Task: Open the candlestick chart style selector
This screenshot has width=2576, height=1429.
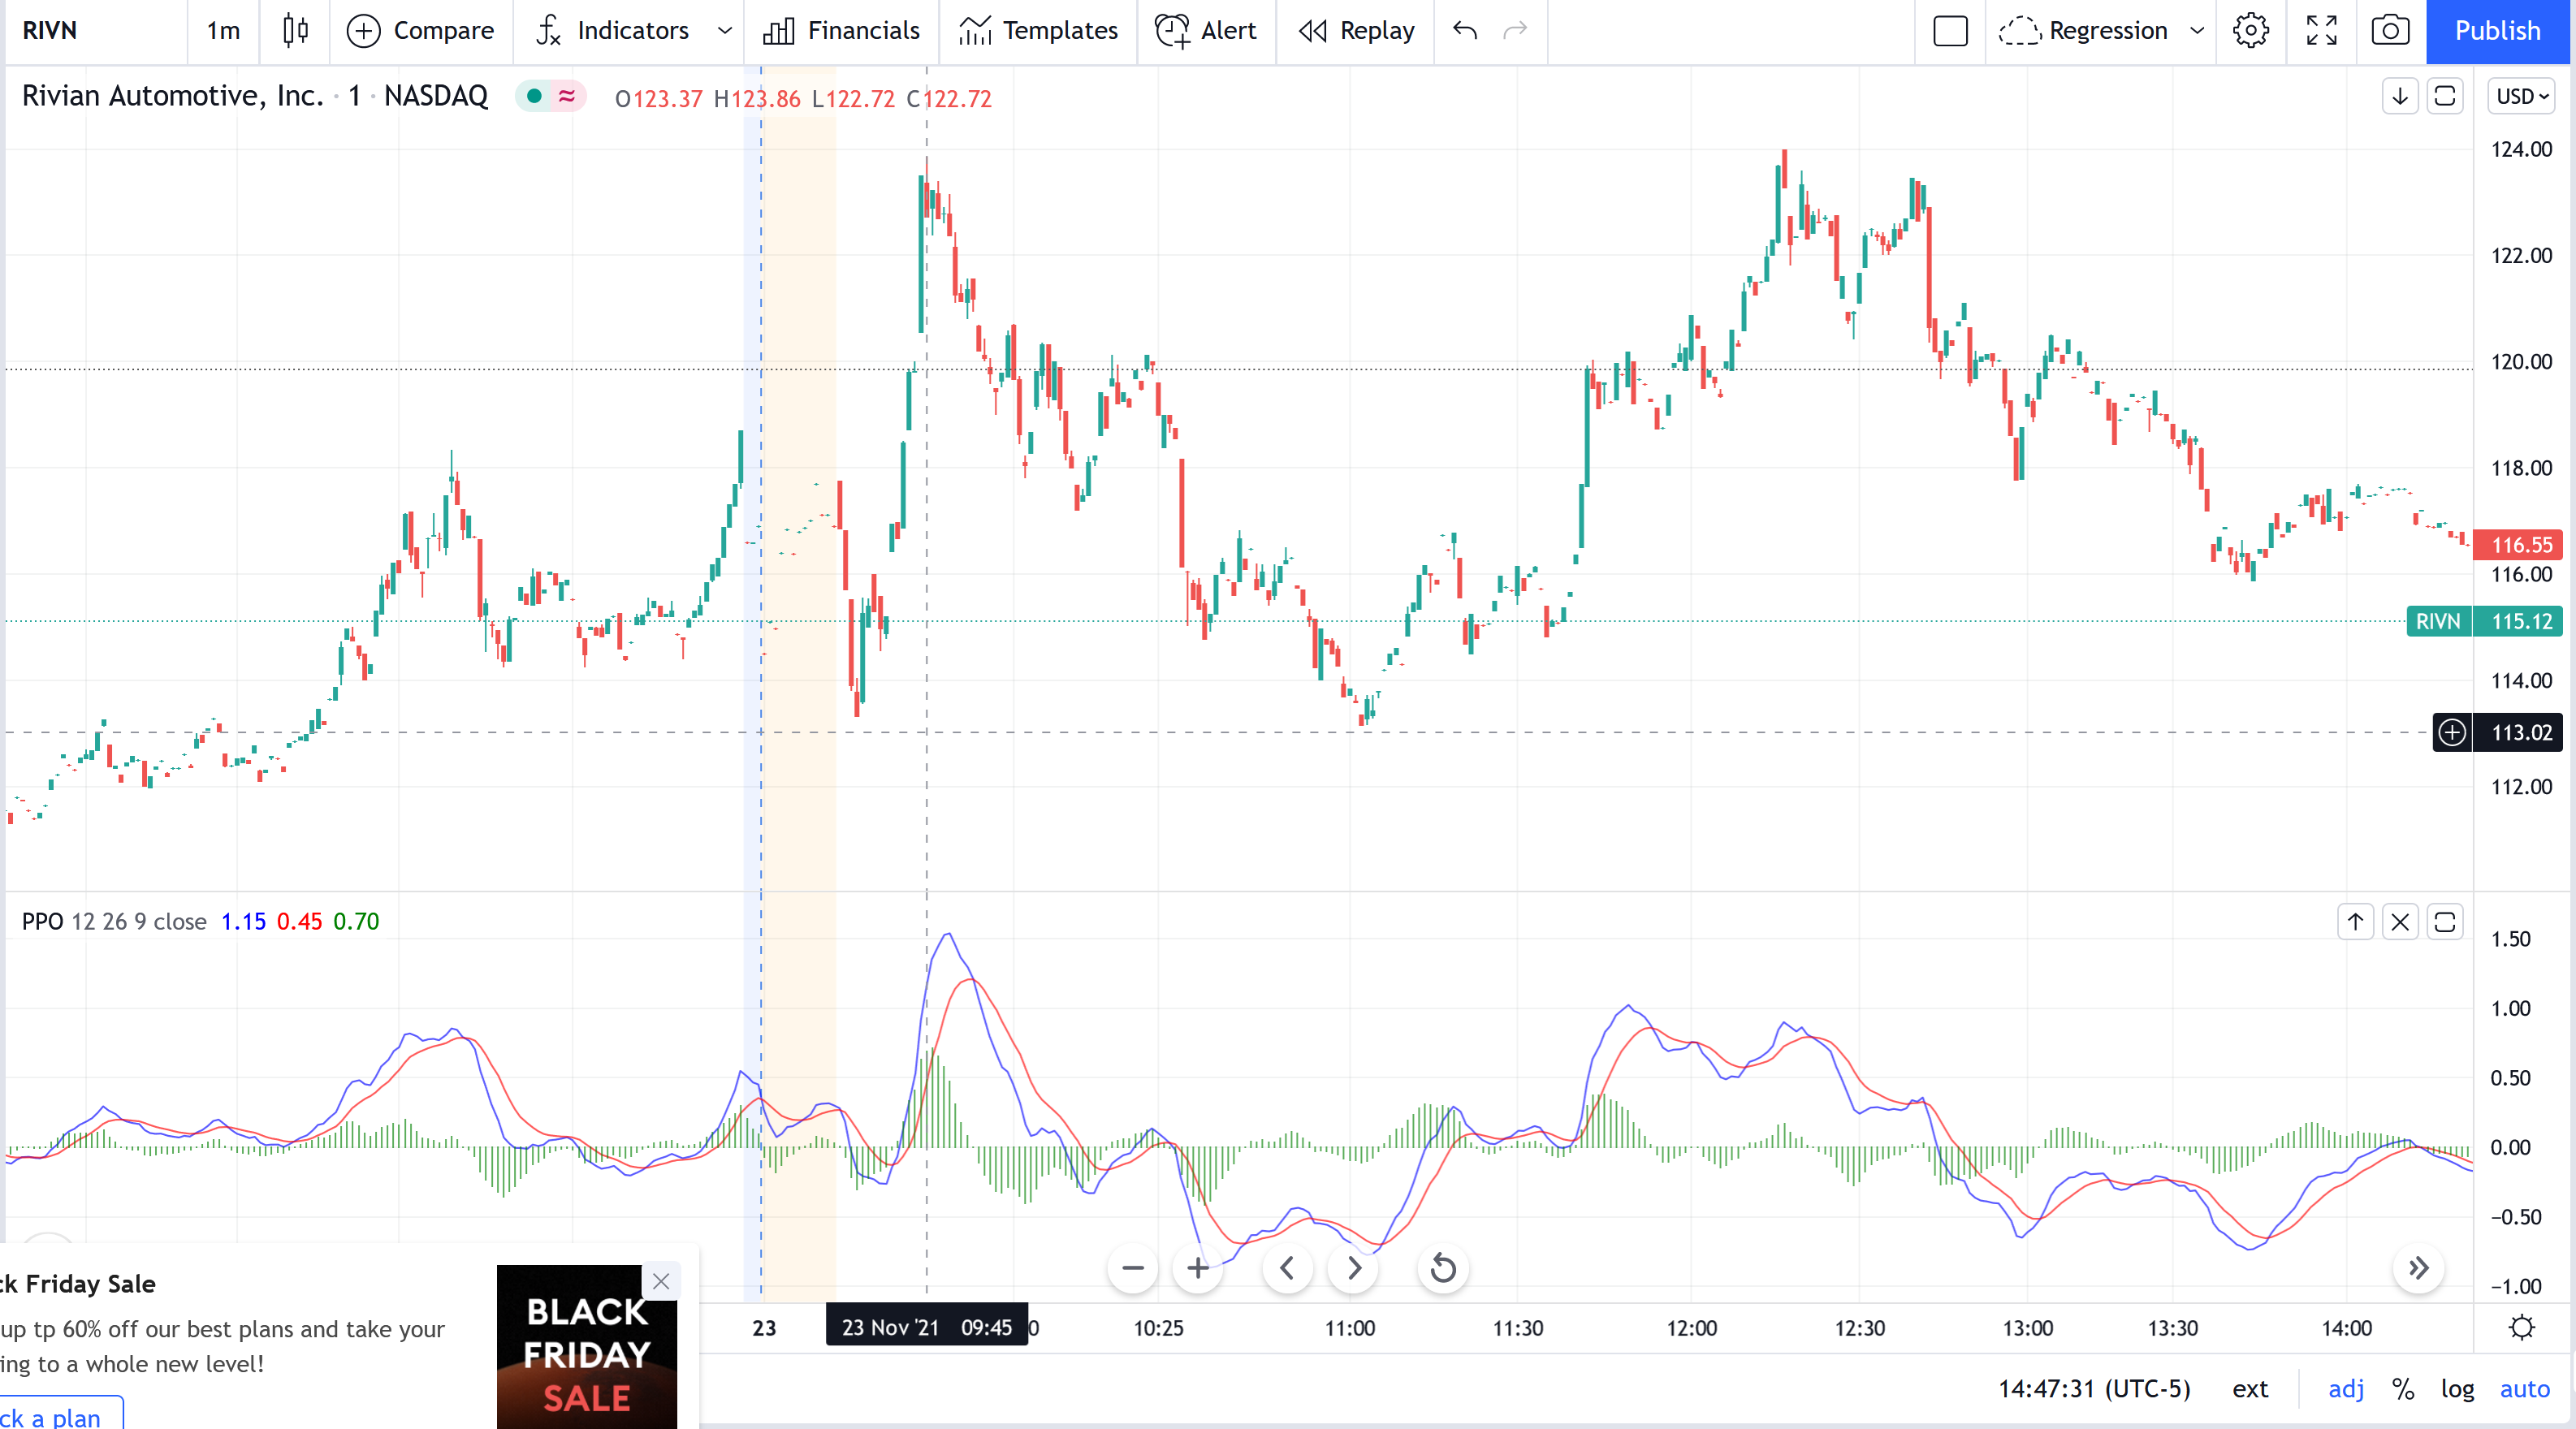Action: click(x=295, y=31)
